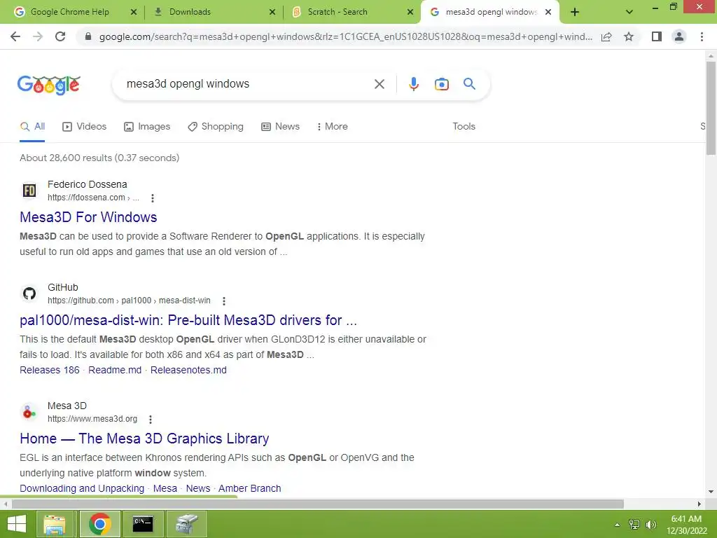Image resolution: width=717 pixels, height=538 pixels.
Task: Click the Federico Dossena FD favicon
Action: [x=29, y=191]
